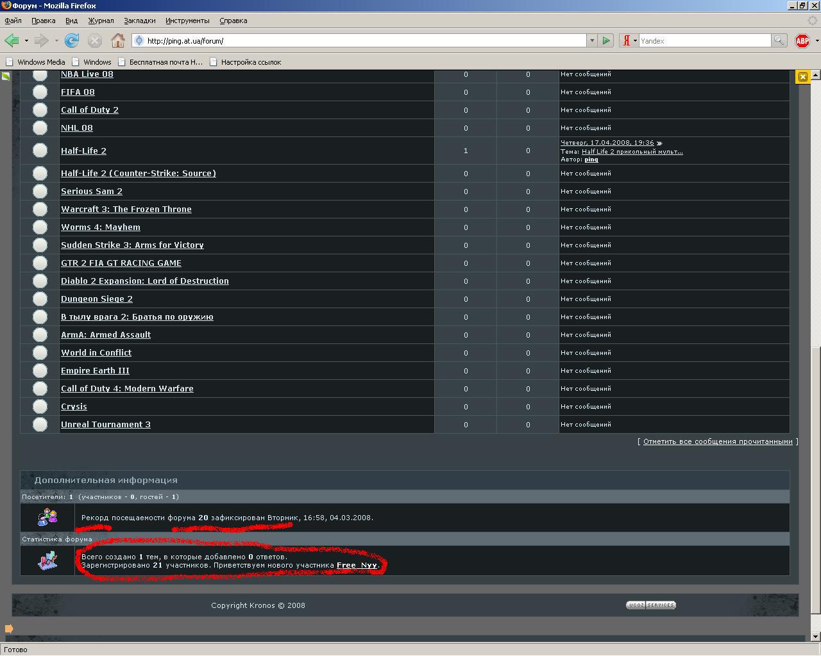This screenshot has height=656, width=821.
Task: Click the forum status icon beside World in Conflict
Action: (40, 352)
